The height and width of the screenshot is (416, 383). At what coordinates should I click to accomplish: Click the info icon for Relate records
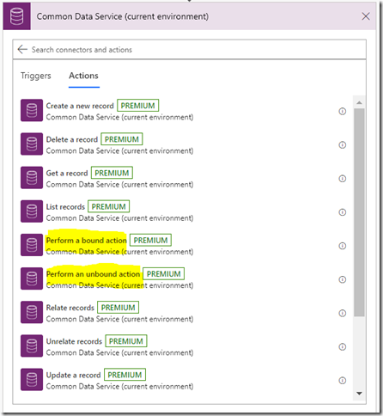343,313
